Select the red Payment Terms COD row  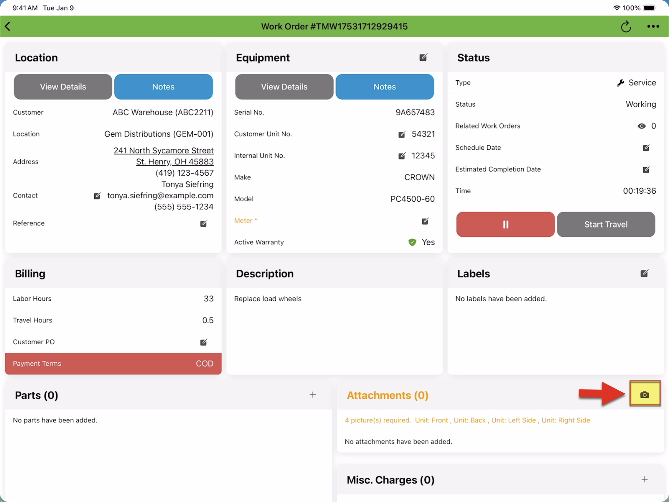(x=113, y=363)
